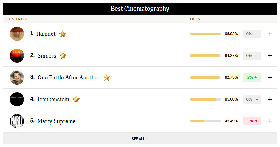Expand the Frankenstein row plus icon
Viewport: 280px width, 147px height.
click(x=270, y=99)
